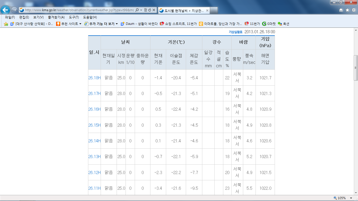Click the address bar URL field
The height and width of the screenshot is (201, 358).
tap(79, 10)
